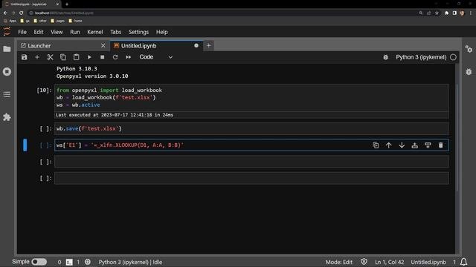Screen dimensions: 476x267
Task: Insert a new cell below with plus icon
Action: point(37,57)
